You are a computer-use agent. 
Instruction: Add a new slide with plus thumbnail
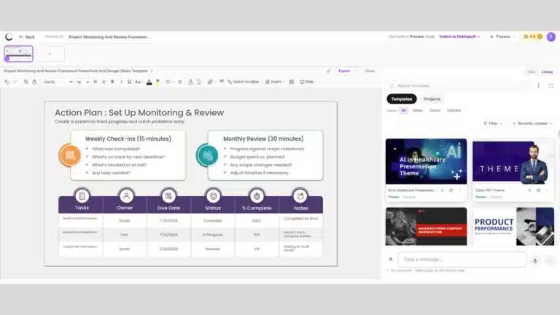50,54
